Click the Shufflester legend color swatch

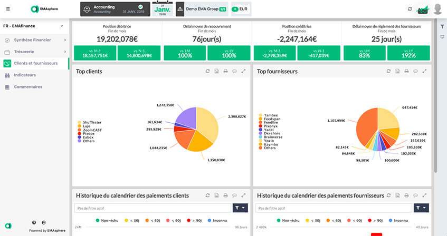pos(79,122)
